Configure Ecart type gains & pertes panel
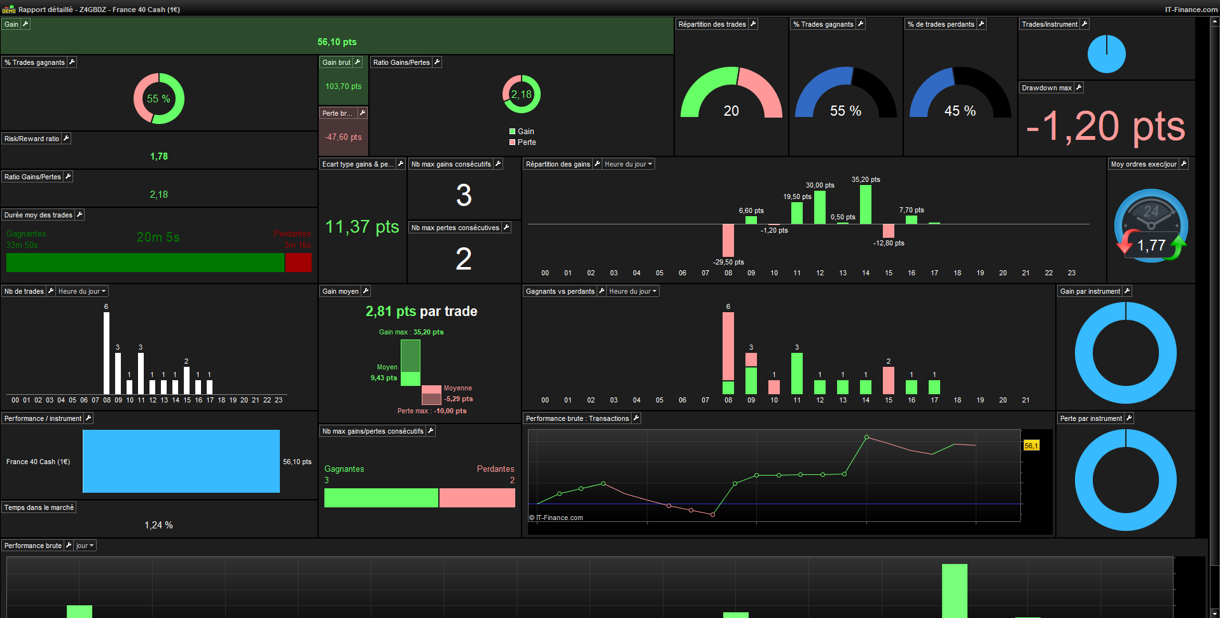 click(401, 164)
